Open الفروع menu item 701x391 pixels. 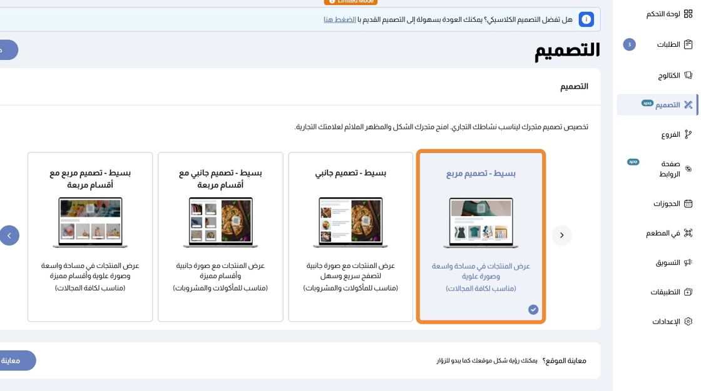670,134
